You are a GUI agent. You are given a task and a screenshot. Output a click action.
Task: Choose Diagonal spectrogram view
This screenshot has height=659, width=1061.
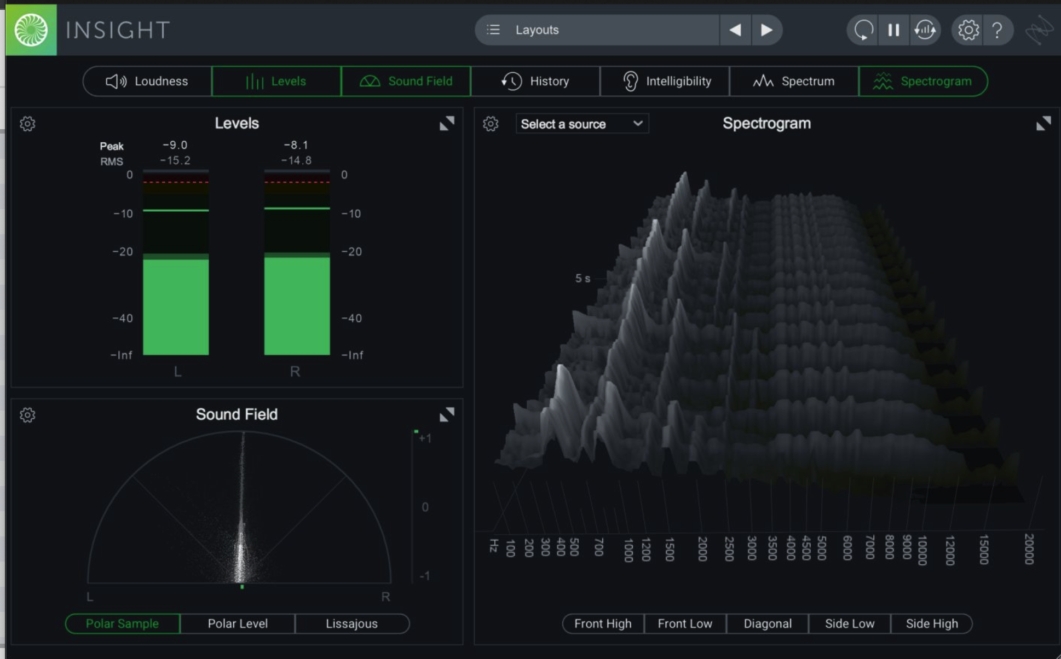pyautogui.click(x=768, y=623)
